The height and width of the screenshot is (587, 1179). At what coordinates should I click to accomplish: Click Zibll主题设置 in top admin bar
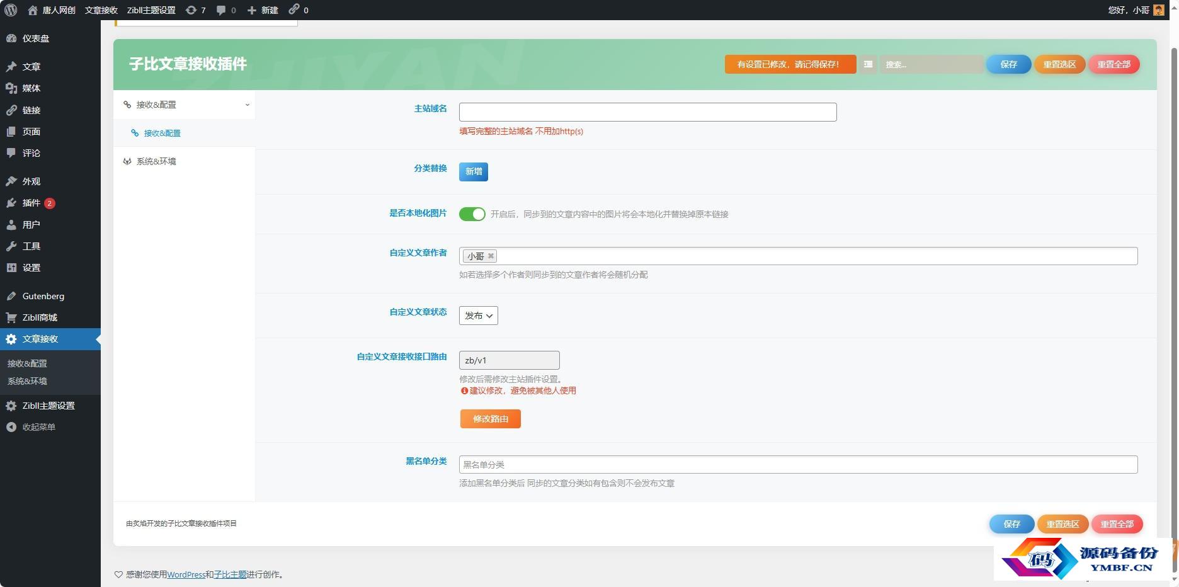coord(151,10)
